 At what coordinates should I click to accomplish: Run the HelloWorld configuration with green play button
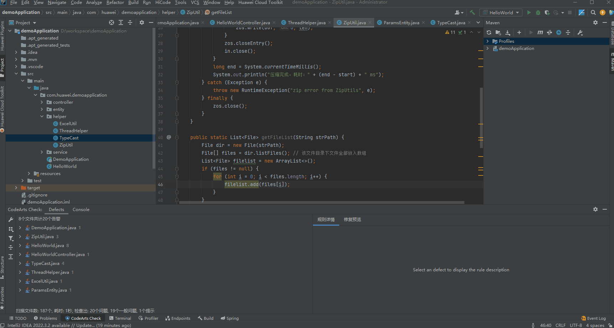[x=529, y=12]
